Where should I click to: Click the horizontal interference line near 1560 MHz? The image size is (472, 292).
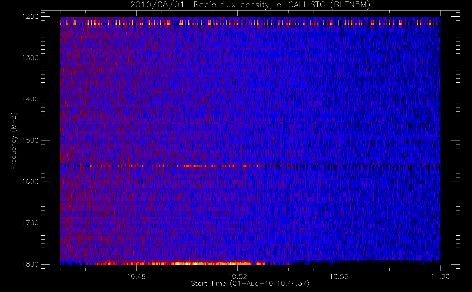pos(250,166)
